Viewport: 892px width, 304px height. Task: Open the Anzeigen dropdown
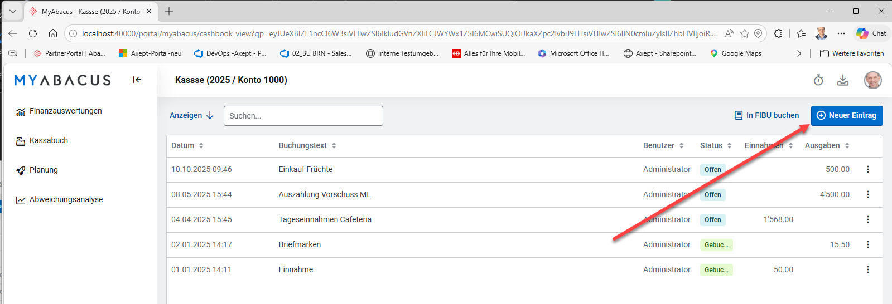coord(191,115)
